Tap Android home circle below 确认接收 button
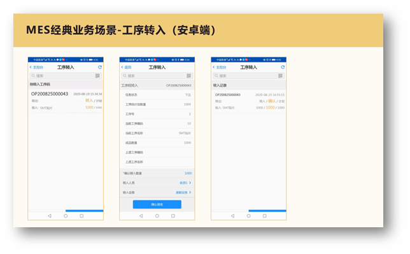410x254 pixels. (157, 216)
